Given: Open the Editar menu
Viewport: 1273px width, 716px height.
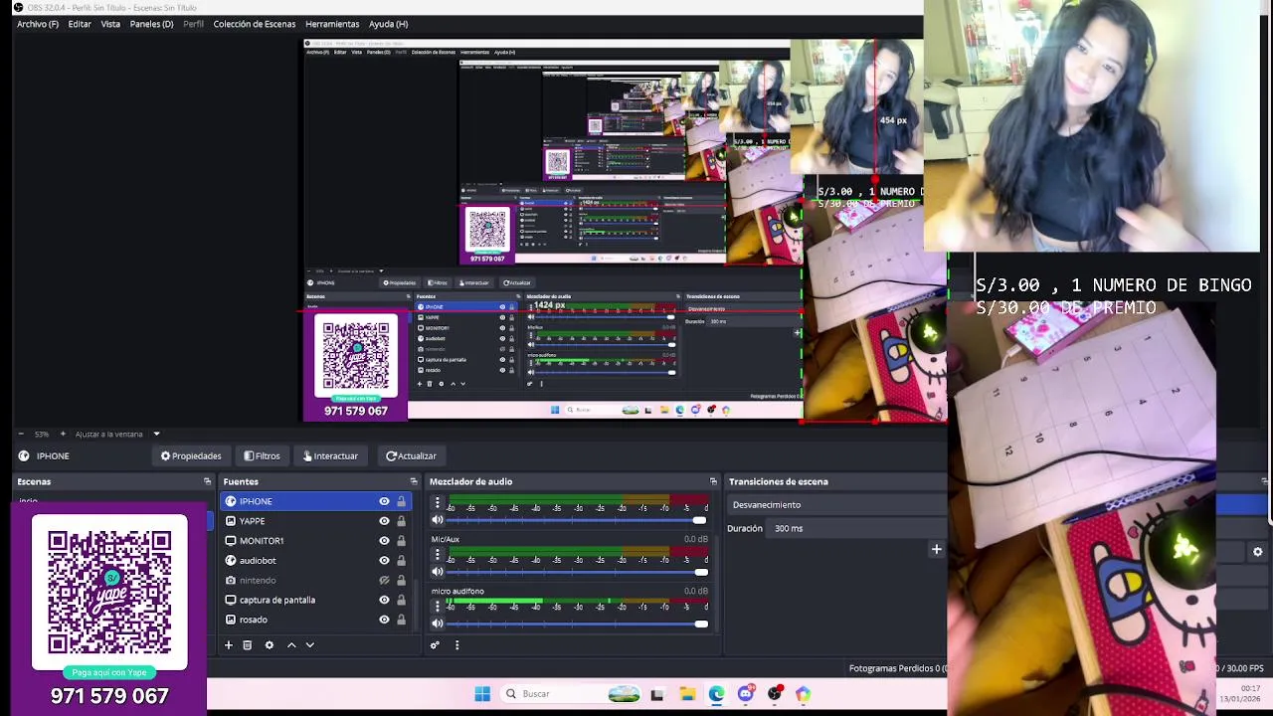Looking at the screenshot, I should pyautogui.click(x=80, y=24).
